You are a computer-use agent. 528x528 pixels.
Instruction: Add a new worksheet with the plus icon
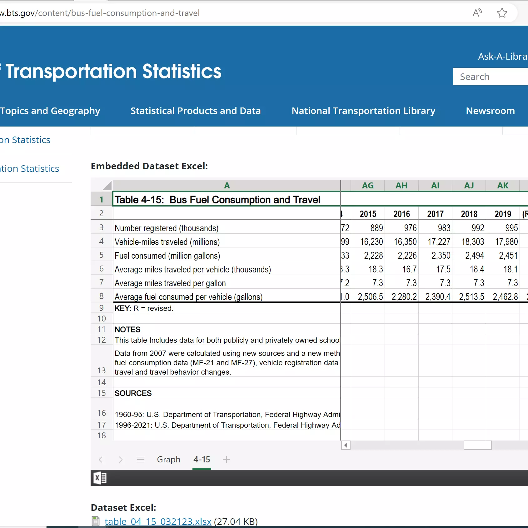[227, 460]
